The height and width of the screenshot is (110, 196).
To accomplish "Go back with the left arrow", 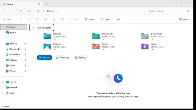I will coord(5,11).
